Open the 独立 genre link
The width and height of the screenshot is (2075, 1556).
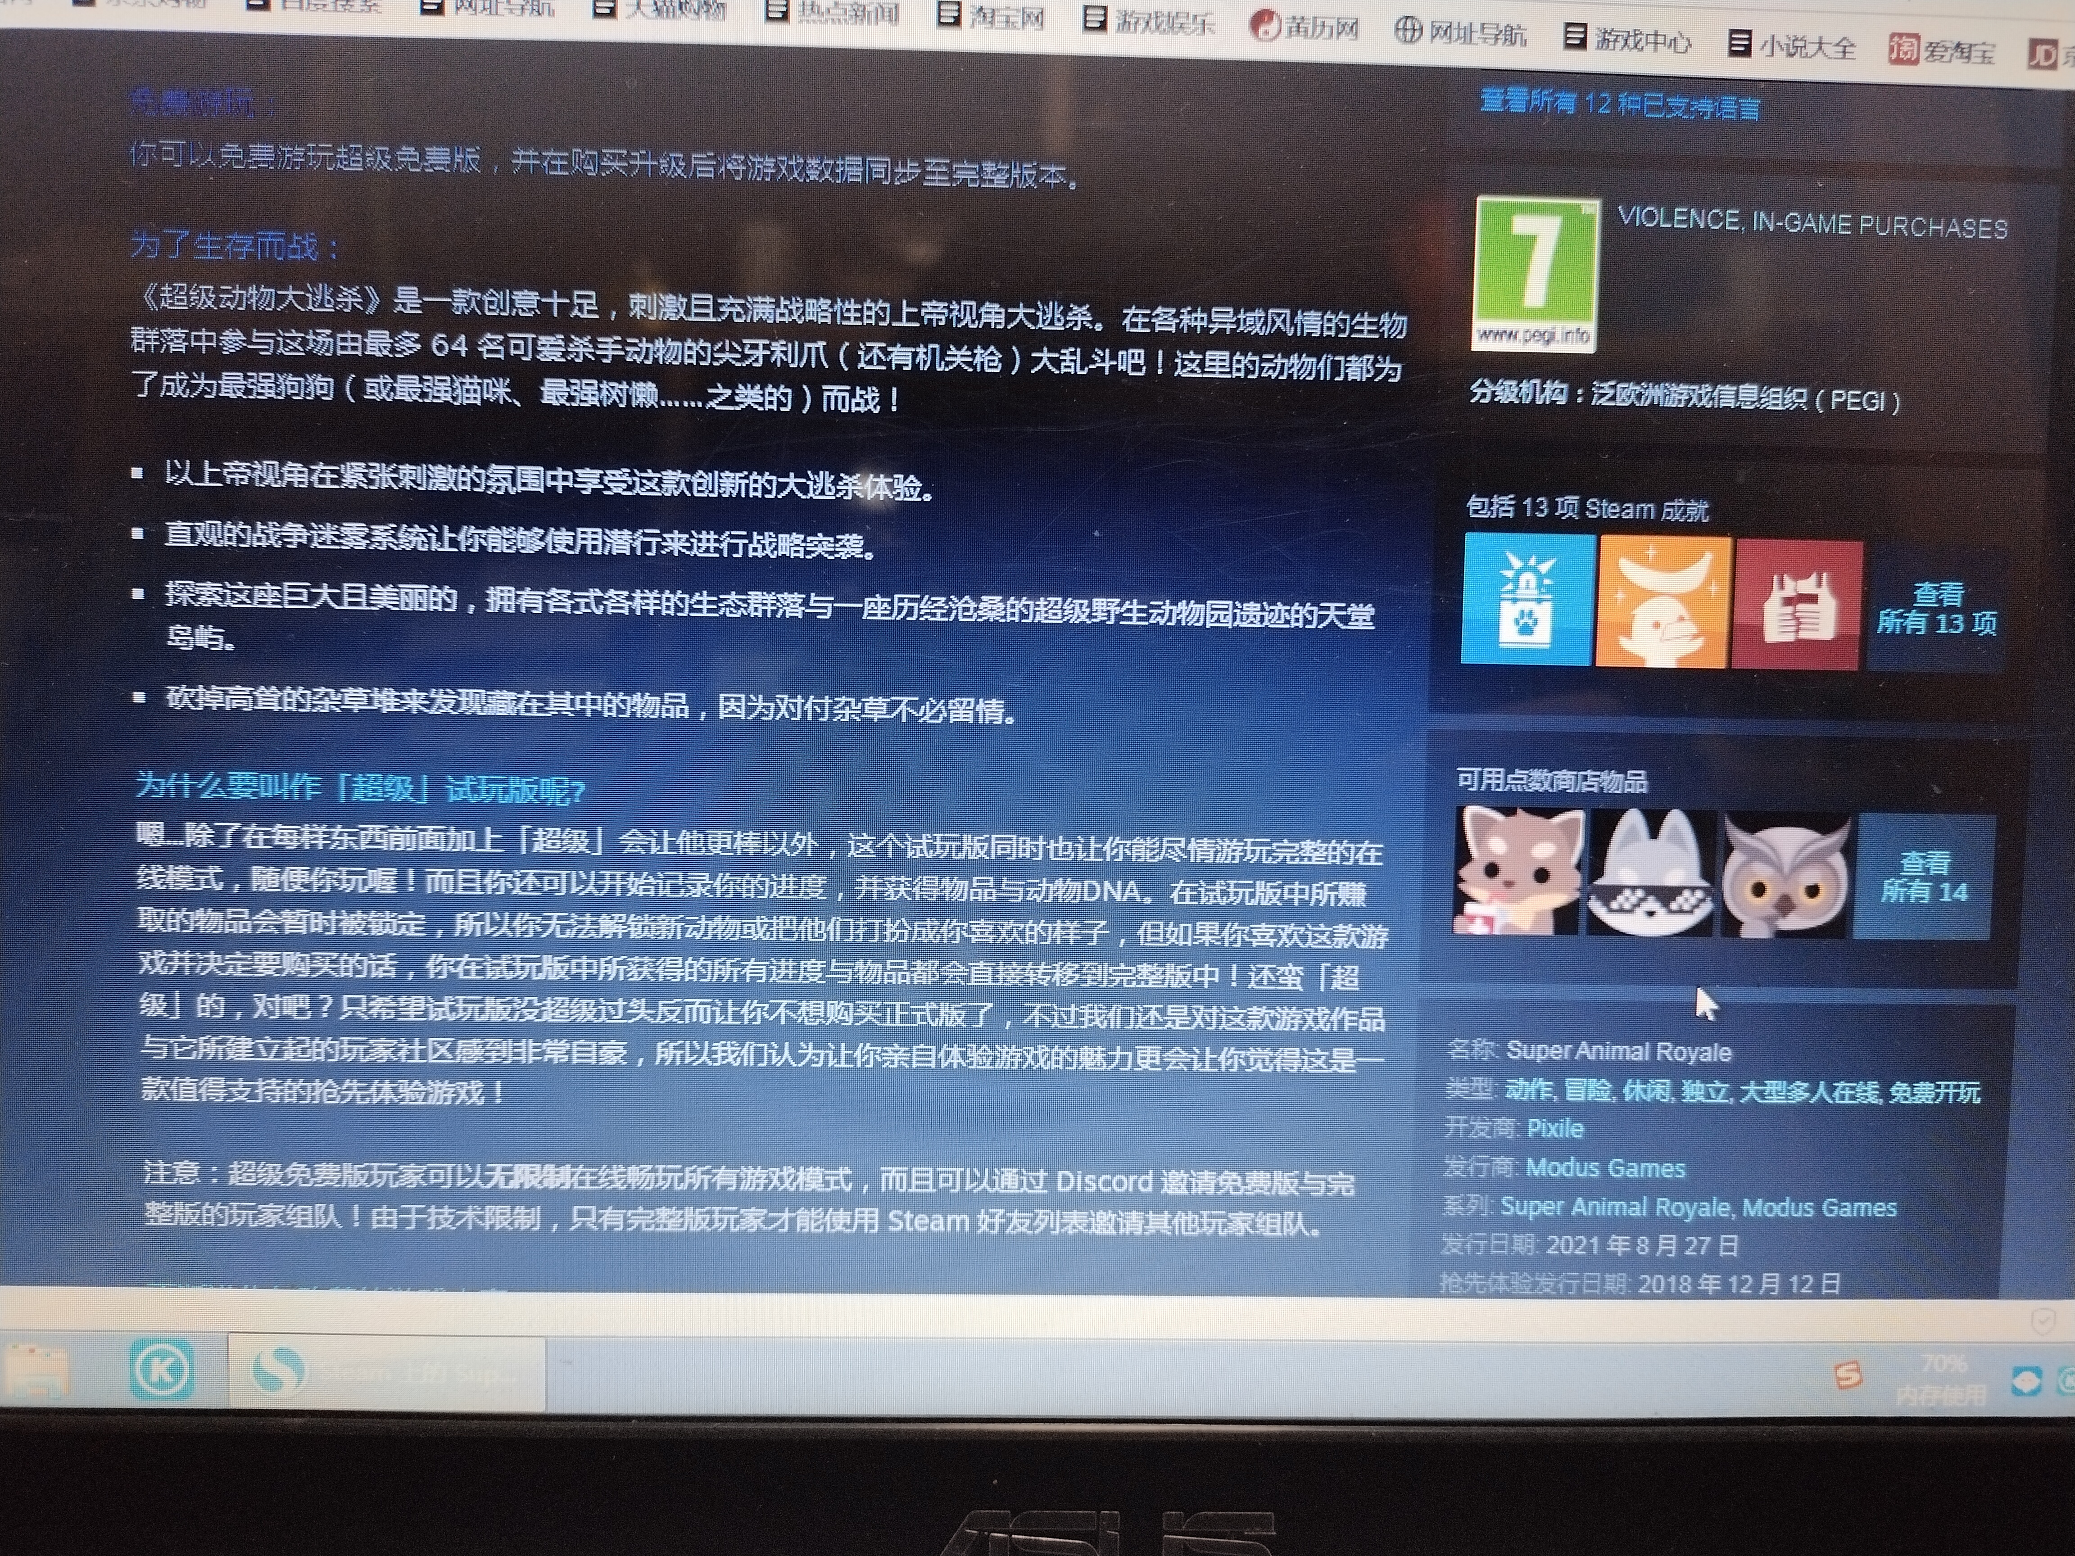tap(1704, 1092)
